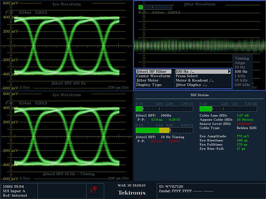Click the red alarm status icon
The height and width of the screenshot is (199, 266).
pos(94,190)
